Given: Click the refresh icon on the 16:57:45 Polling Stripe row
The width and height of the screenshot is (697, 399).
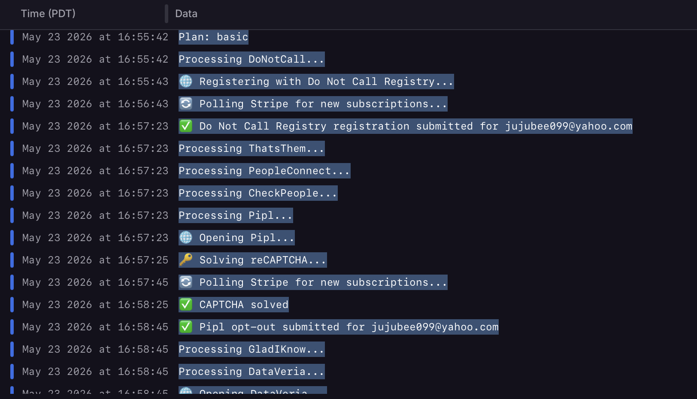Looking at the screenshot, I should 186,282.
